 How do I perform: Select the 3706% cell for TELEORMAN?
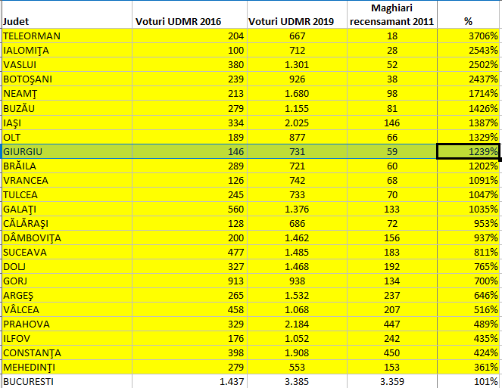[x=469, y=36]
